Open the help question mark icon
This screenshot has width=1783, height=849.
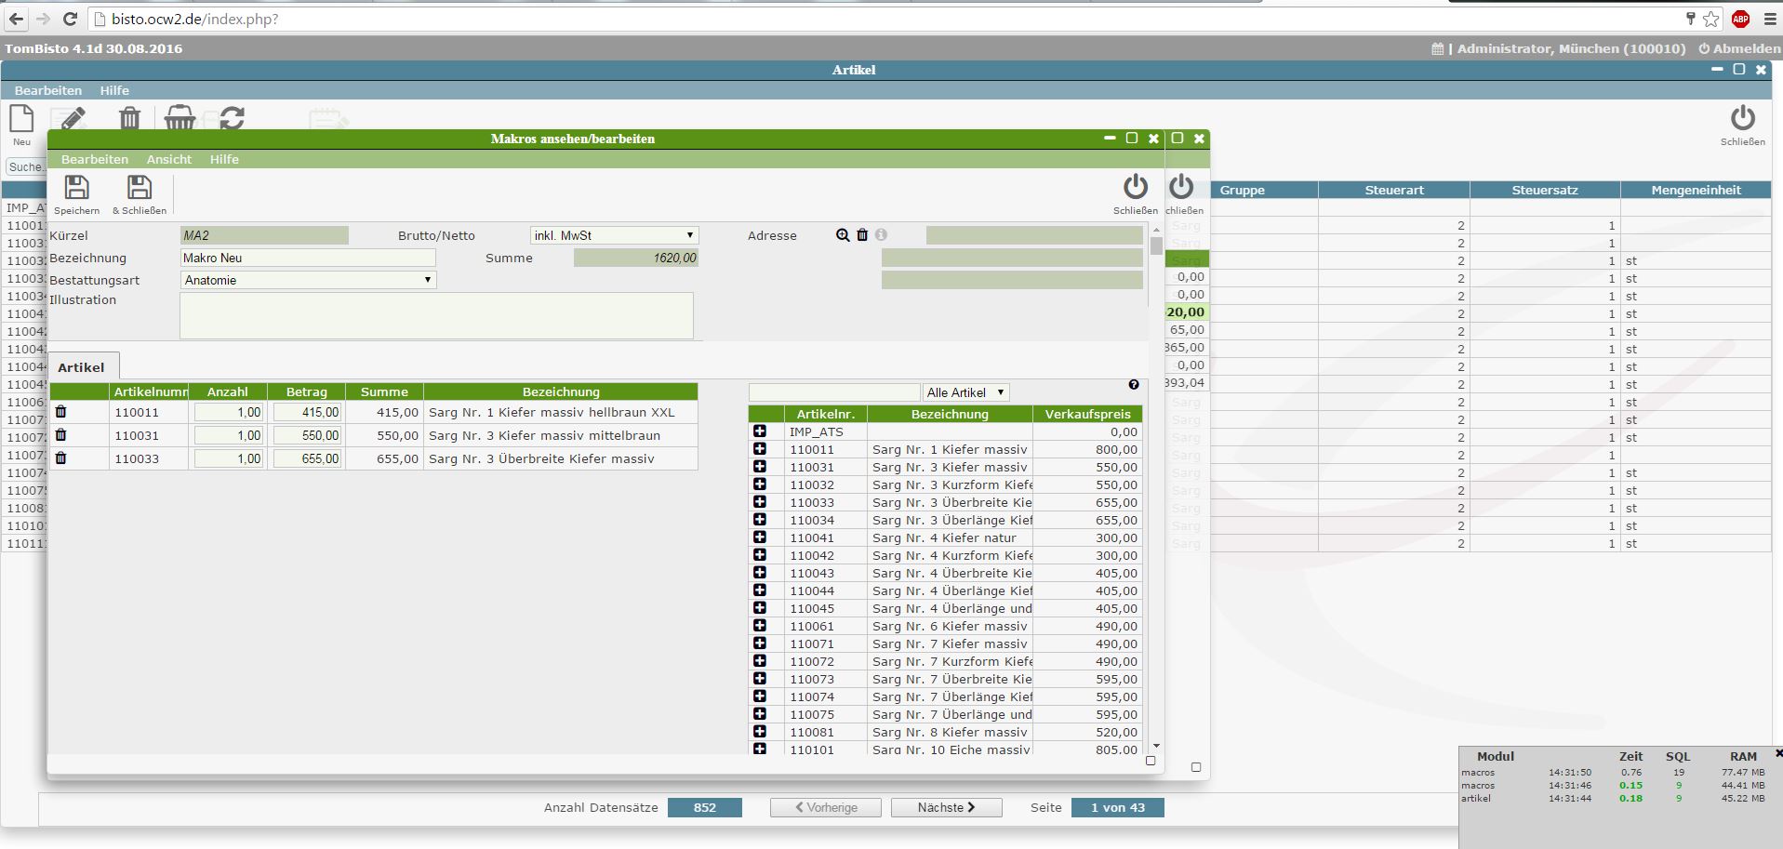(1133, 385)
